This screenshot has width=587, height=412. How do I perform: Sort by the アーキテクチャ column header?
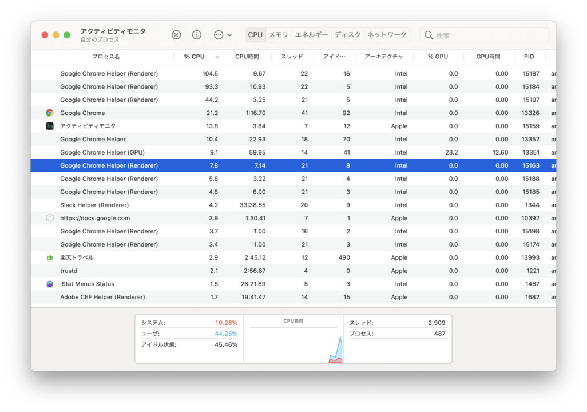pos(384,57)
